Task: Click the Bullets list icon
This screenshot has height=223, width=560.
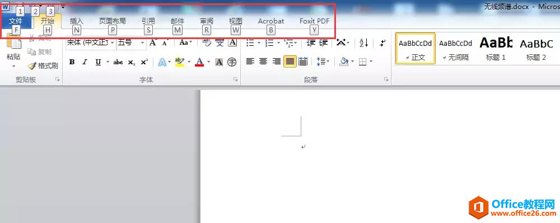Action: pos(250,43)
